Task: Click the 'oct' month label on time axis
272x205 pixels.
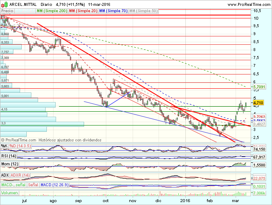Action: point(105,201)
